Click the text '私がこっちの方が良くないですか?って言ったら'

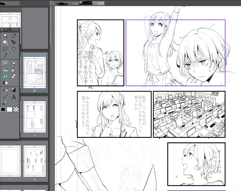(x=140, y=114)
